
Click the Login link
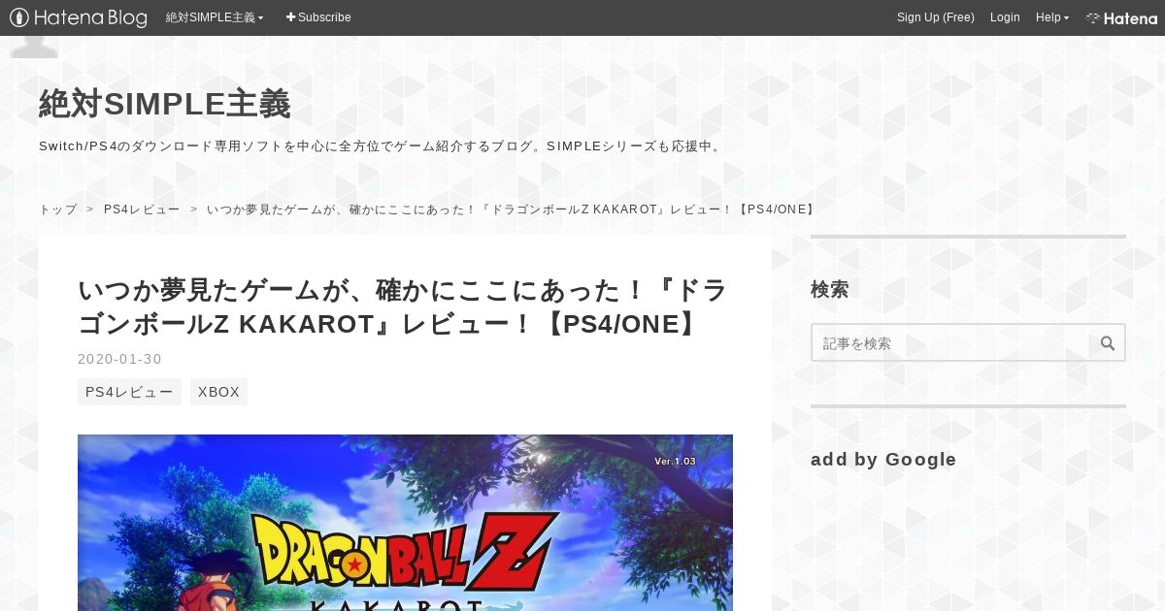(x=1005, y=17)
